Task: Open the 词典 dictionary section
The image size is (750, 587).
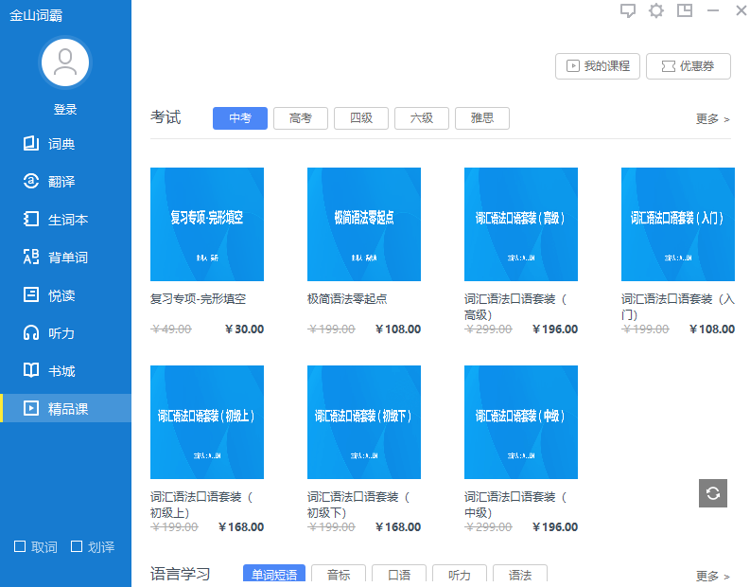Action: [61, 144]
